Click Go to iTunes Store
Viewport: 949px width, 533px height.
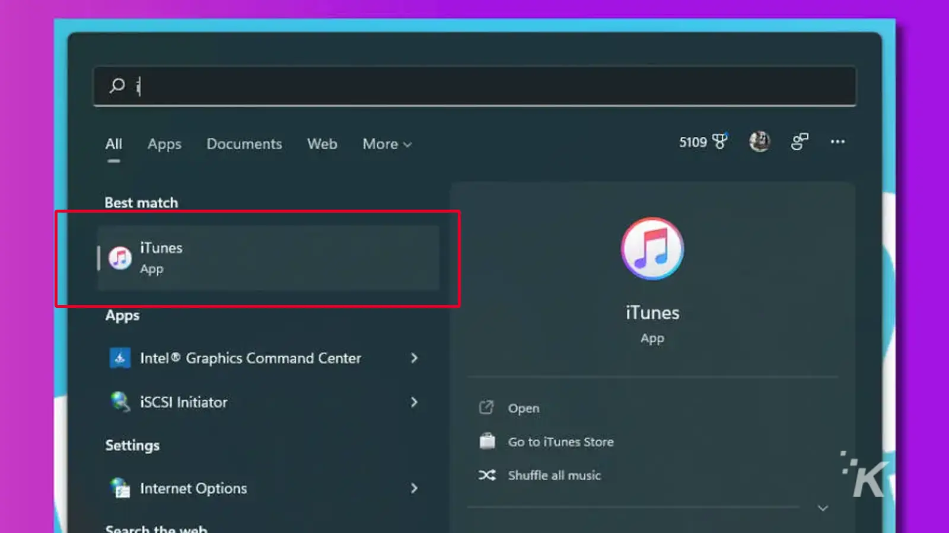[x=561, y=442]
